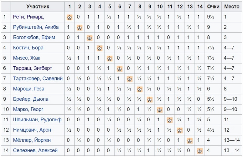Open the Рети, Рихард player link

tap(28, 17)
